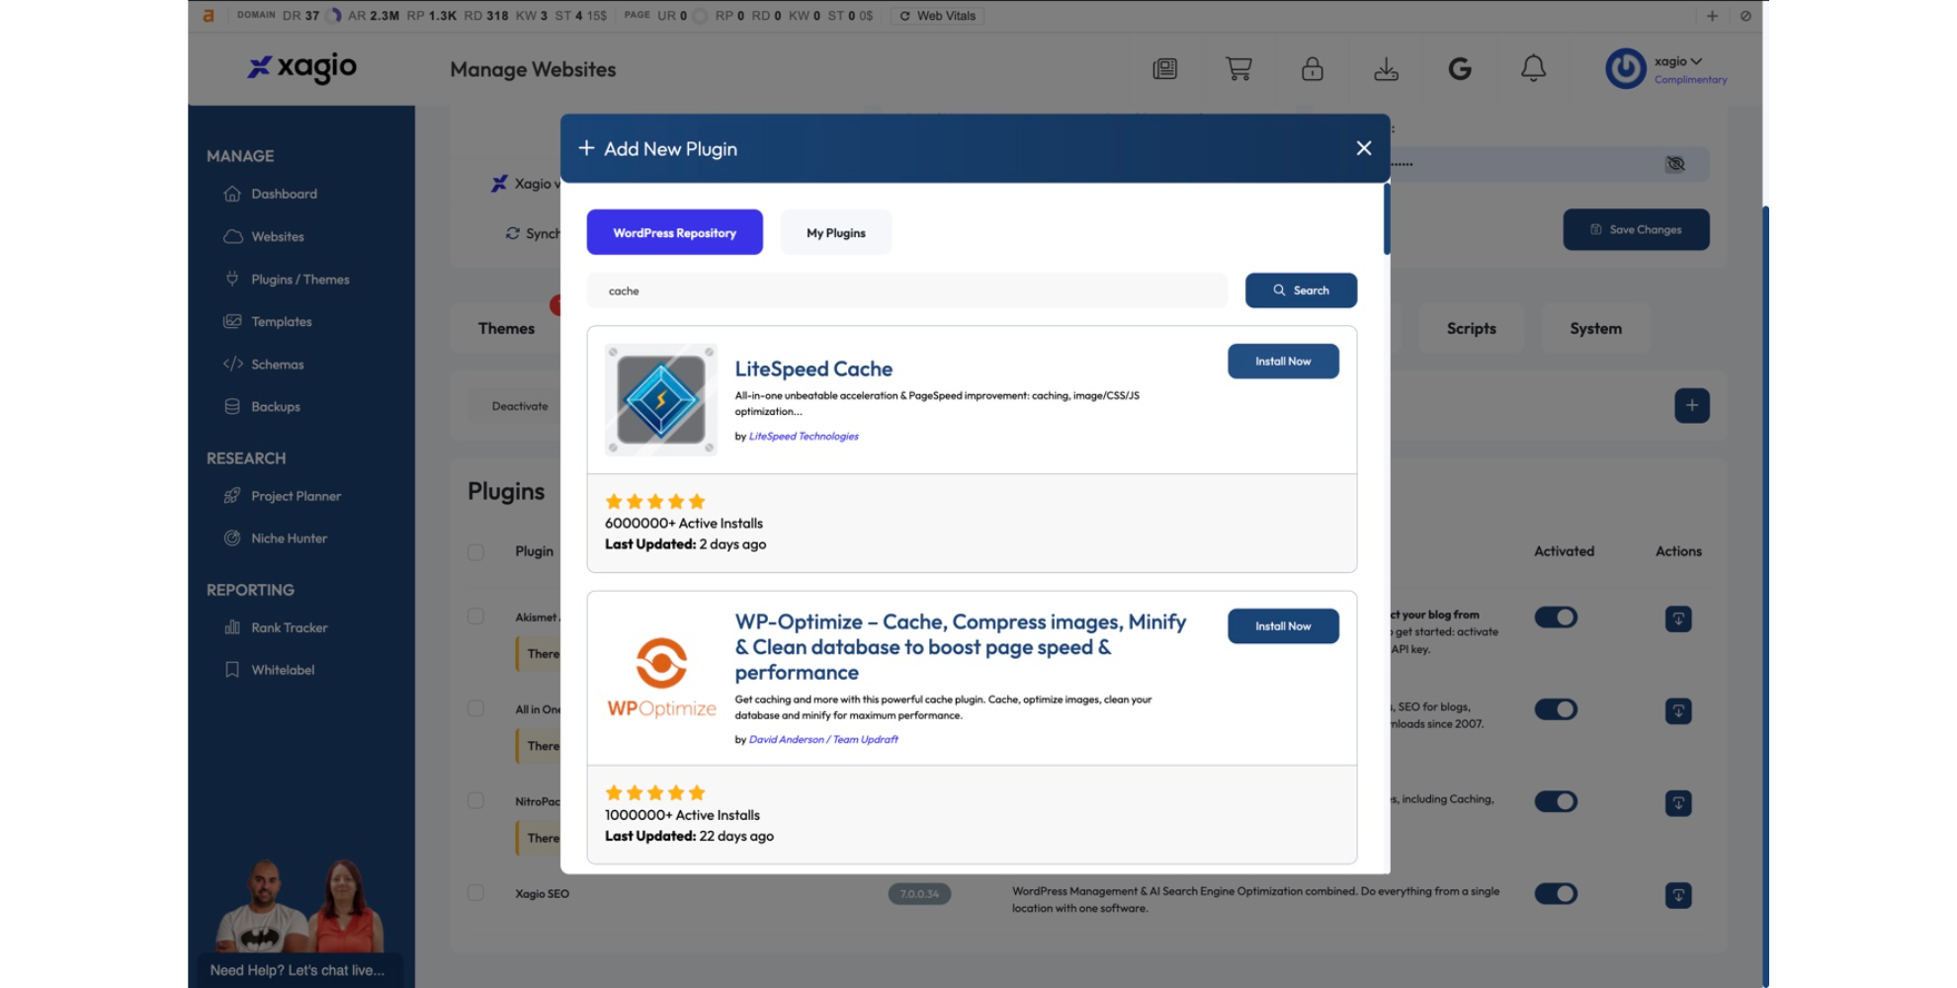The height and width of the screenshot is (988, 1957).
Task: Click the Deactivate button
Action: (x=520, y=406)
